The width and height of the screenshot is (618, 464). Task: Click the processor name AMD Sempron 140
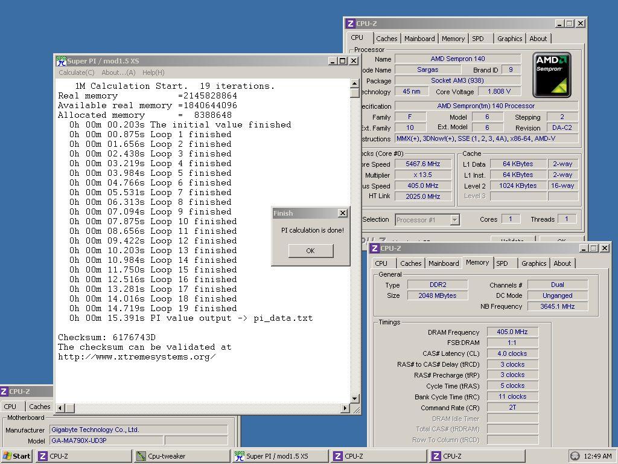[457, 59]
